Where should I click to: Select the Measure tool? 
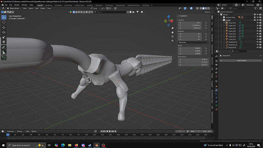click(4, 53)
